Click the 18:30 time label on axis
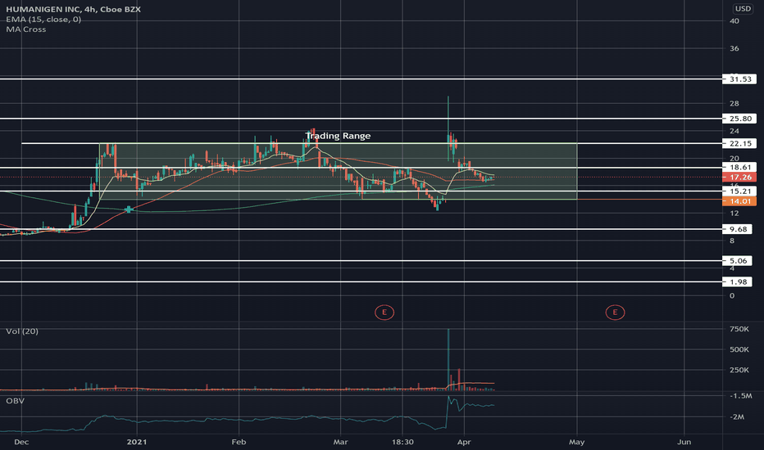 click(402, 442)
